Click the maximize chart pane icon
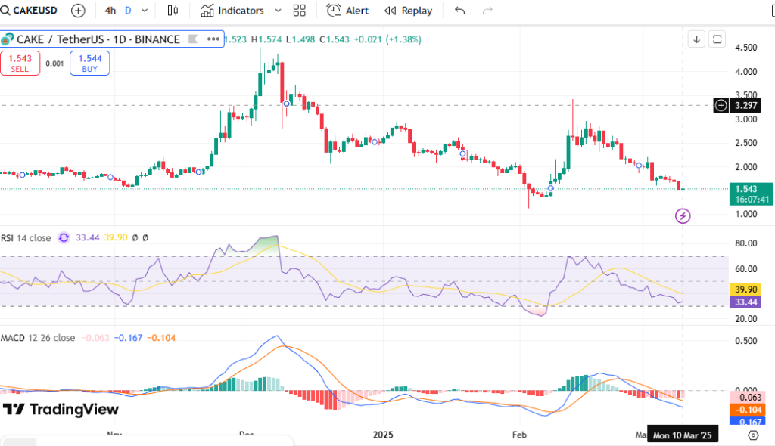 [717, 39]
